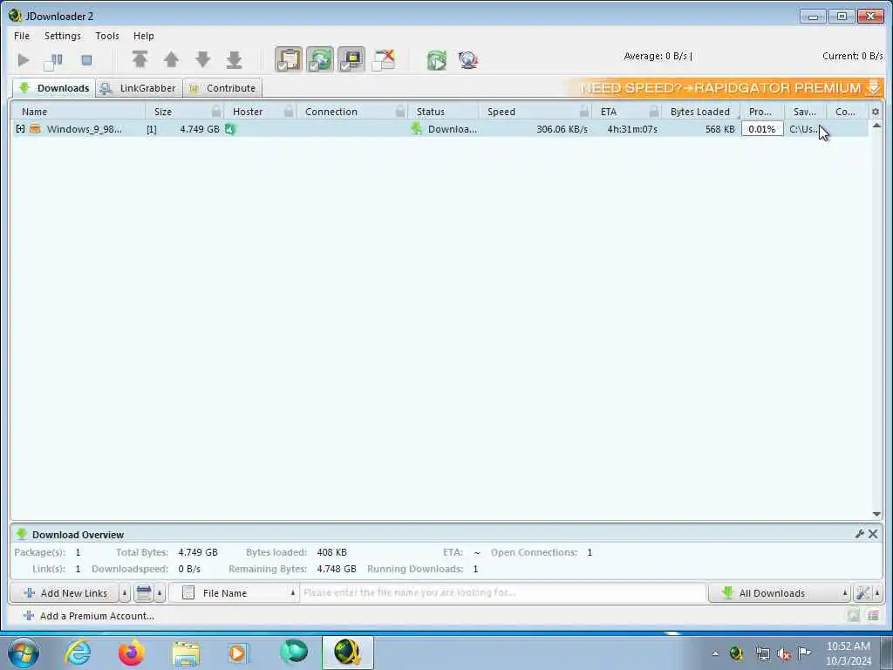Toggle automatic reconnect in toolbar

pyautogui.click(x=320, y=59)
